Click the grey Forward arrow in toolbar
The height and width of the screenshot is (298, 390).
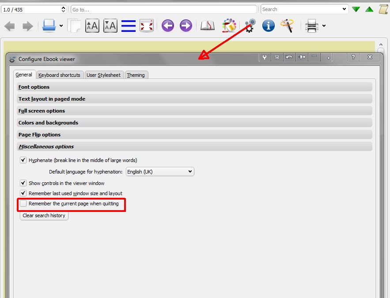[28, 26]
